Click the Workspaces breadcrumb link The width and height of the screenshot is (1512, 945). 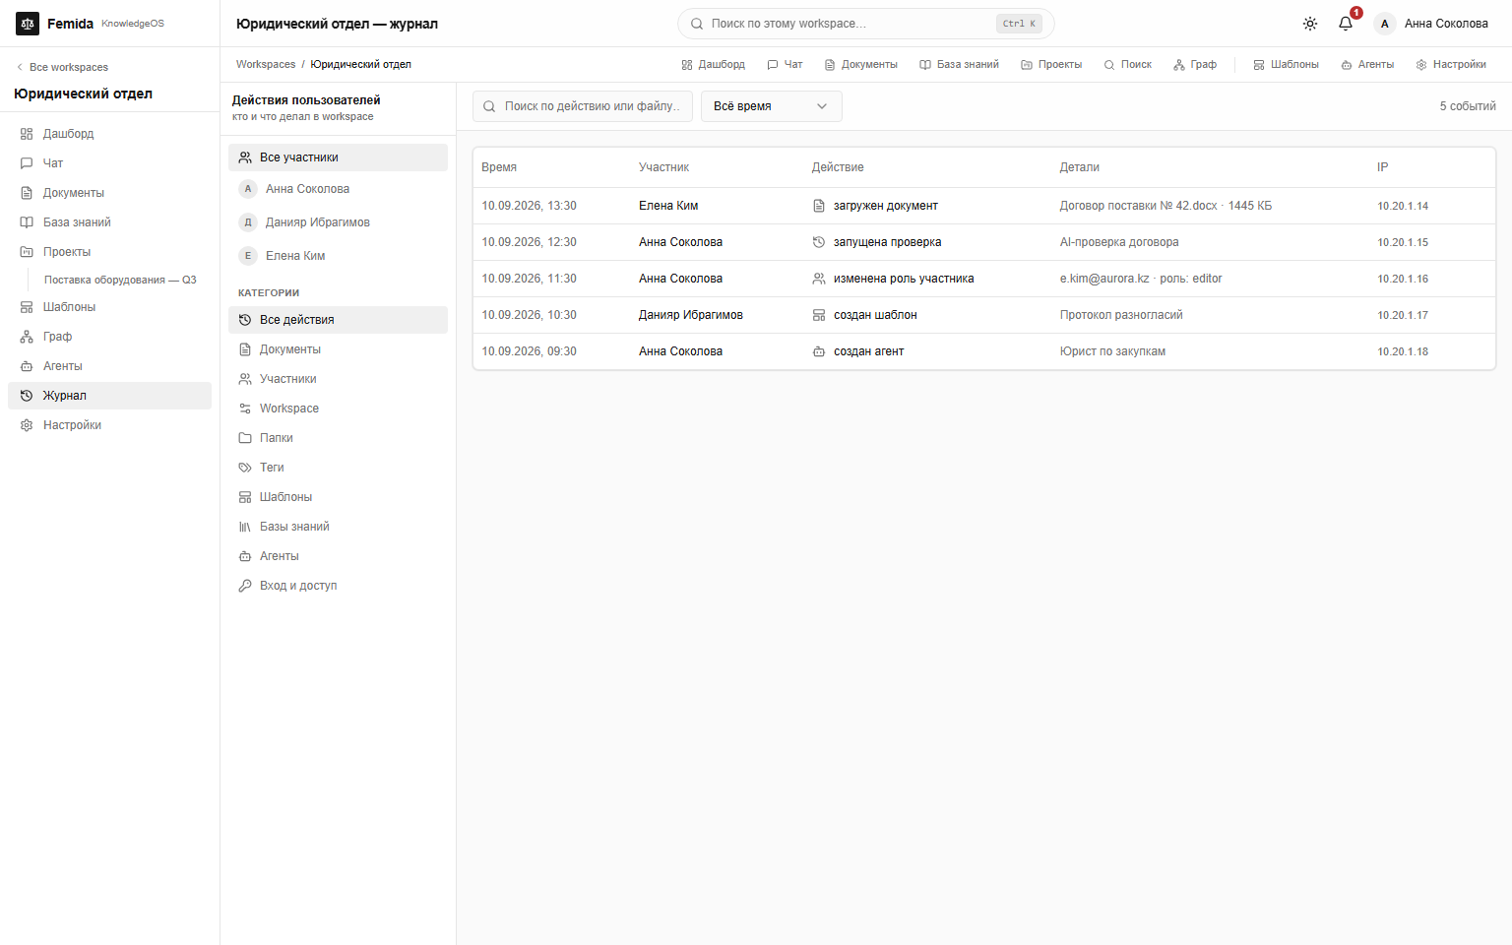click(x=266, y=64)
